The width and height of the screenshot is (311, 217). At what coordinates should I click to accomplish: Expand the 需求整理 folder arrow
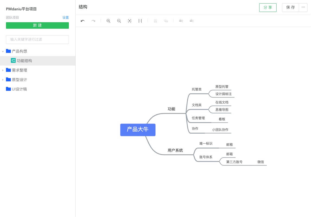tap(3, 70)
